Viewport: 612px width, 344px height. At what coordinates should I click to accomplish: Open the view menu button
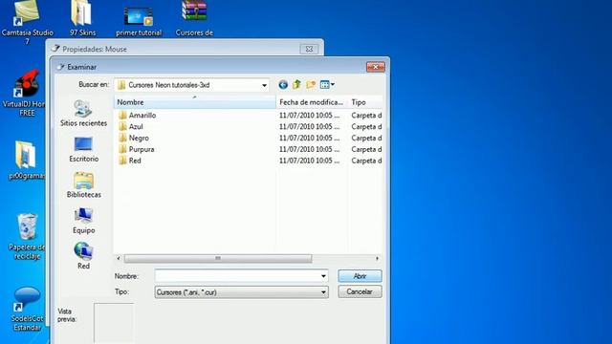[327, 84]
